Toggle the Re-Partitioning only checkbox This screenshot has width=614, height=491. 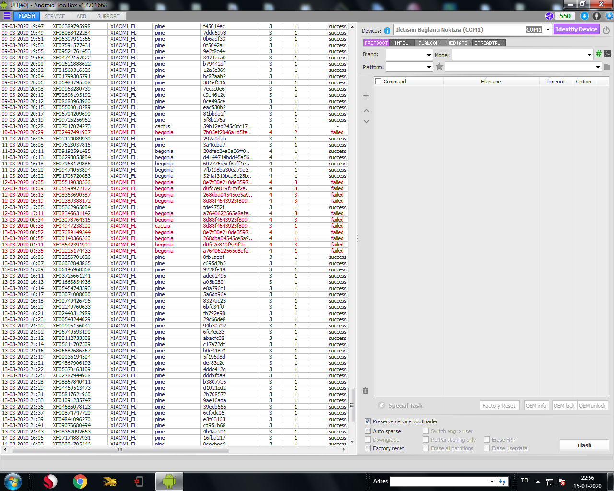coord(425,440)
